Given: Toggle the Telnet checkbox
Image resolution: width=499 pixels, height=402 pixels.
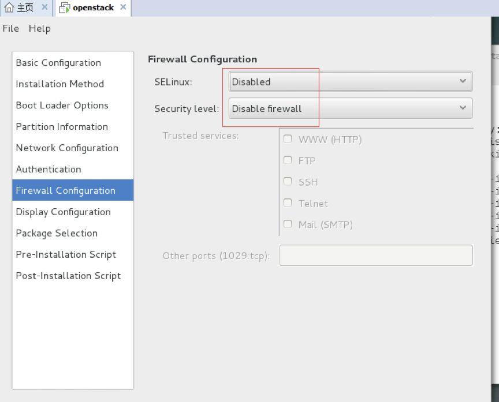Looking at the screenshot, I should tap(288, 203).
